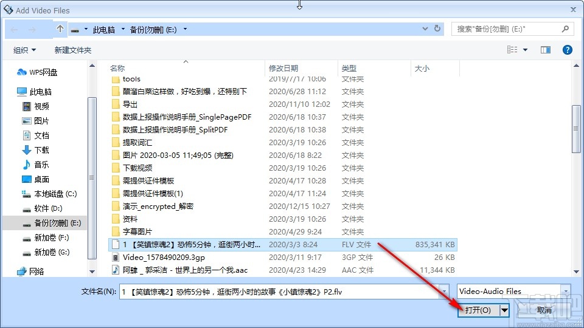This screenshot has width=584, height=328.
Task: Click navigation pane scrollbar up arrow
Action: pyautogui.click(x=92, y=66)
